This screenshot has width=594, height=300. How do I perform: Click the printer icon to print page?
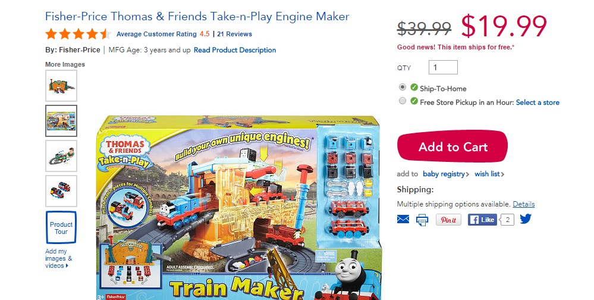pyautogui.click(x=422, y=220)
